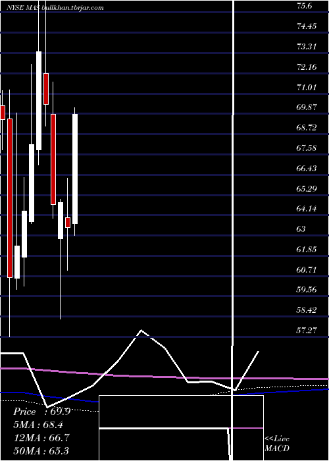Click the small red candlestick near 64

point(68,223)
